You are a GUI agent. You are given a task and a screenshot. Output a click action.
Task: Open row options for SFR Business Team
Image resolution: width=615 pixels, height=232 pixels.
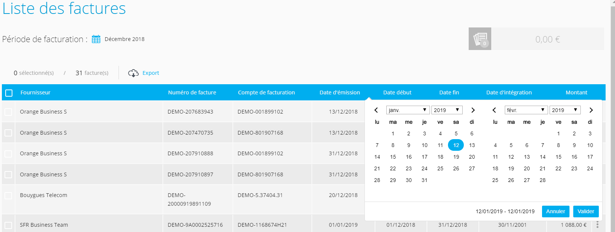597,225
